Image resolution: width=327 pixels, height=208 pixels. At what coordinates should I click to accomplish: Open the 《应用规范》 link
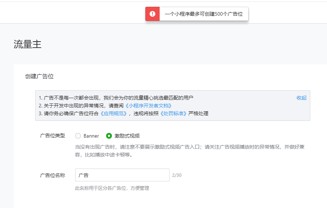click(113, 113)
